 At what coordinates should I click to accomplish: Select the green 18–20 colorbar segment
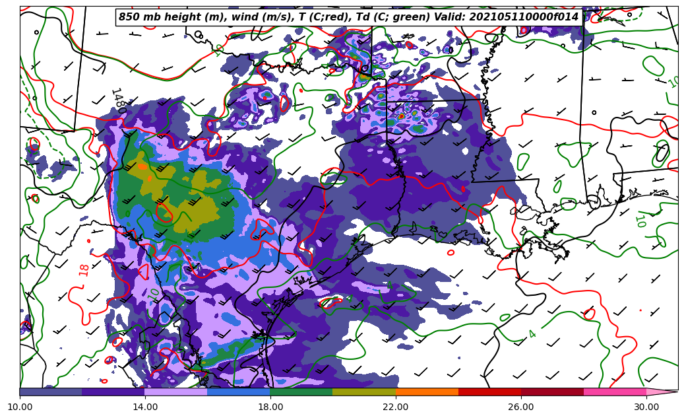(301, 392)
